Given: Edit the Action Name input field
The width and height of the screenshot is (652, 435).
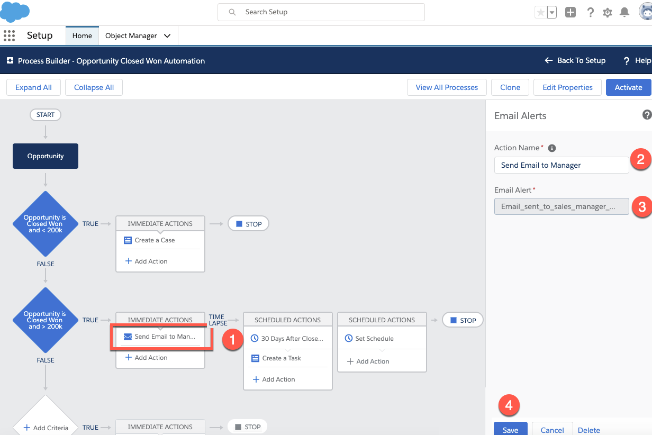Looking at the screenshot, I should tap(562, 165).
